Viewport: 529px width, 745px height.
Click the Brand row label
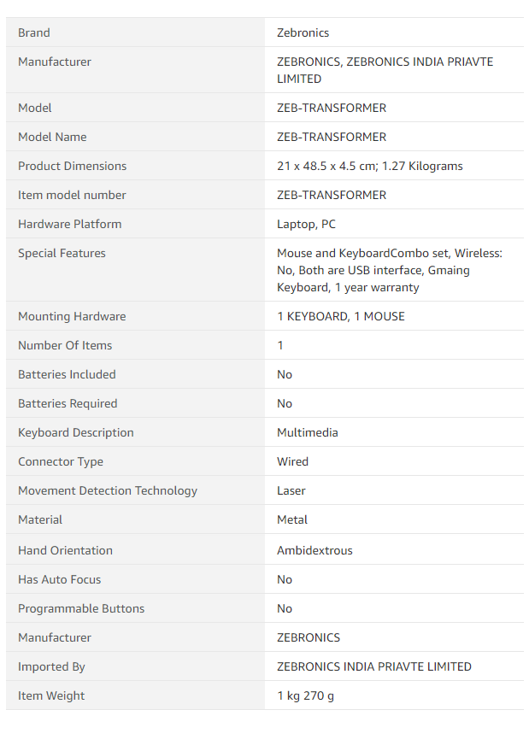pos(34,32)
